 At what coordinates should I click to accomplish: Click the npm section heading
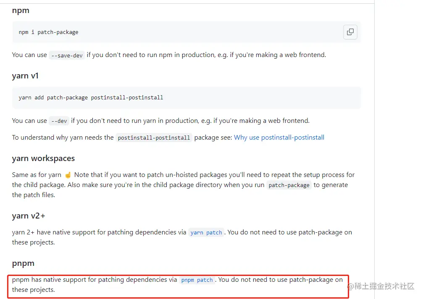point(21,10)
